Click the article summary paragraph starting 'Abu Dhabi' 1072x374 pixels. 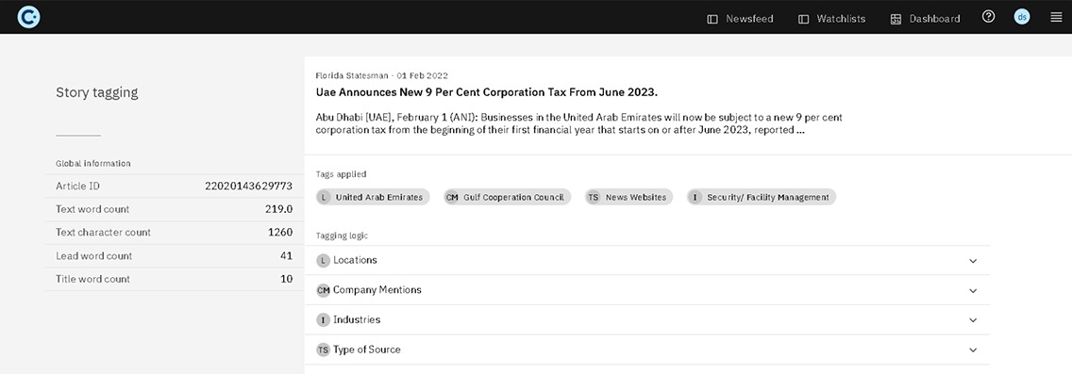tap(579, 123)
